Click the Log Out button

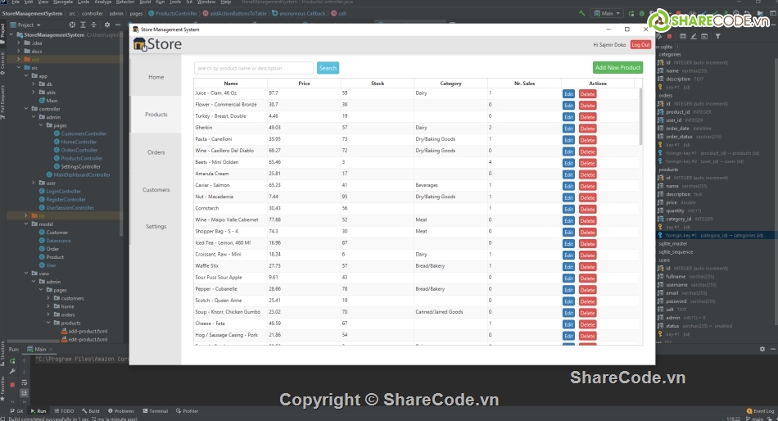pyautogui.click(x=640, y=45)
